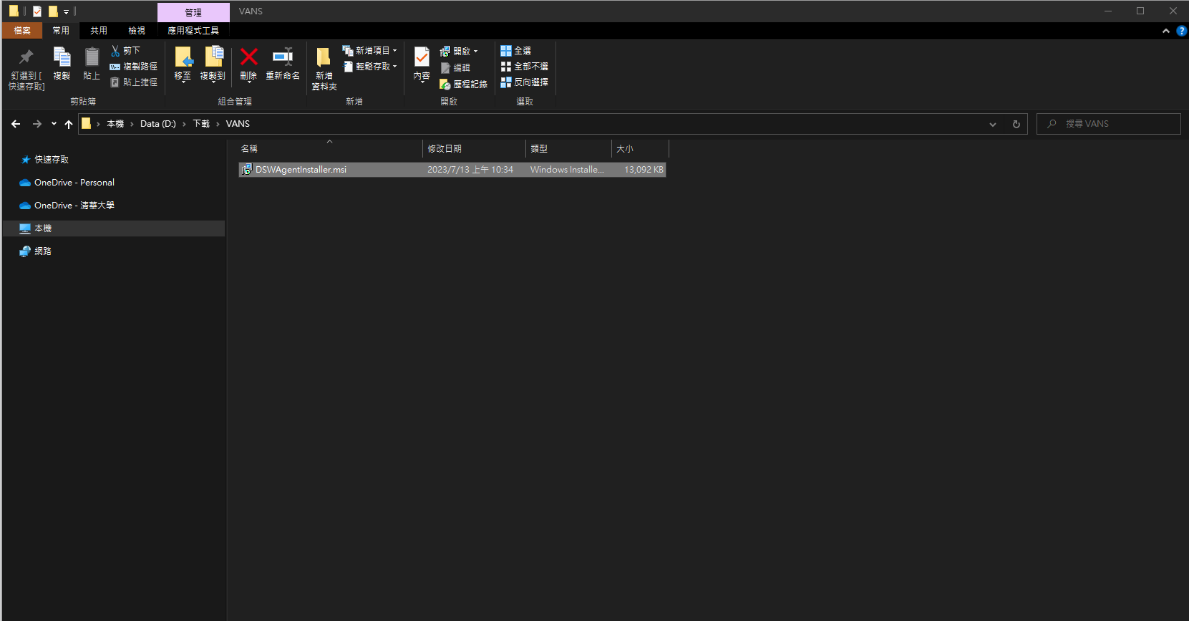The width and height of the screenshot is (1189, 621).
Task: Click Select All (全選) in ribbon
Action: pos(516,51)
